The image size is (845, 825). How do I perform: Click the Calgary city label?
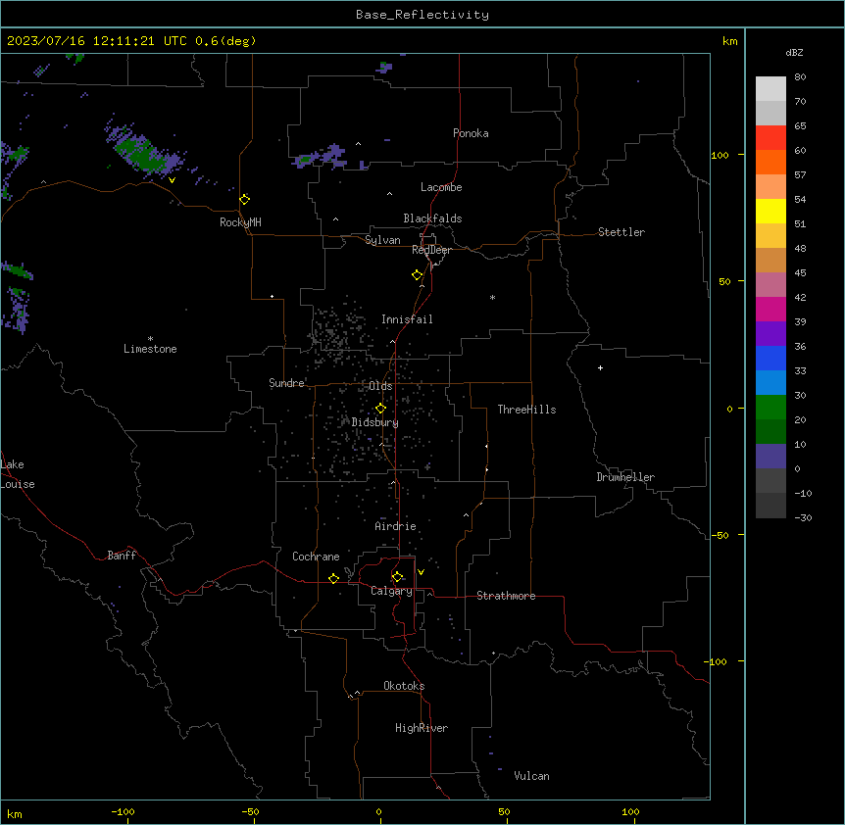click(x=392, y=591)
